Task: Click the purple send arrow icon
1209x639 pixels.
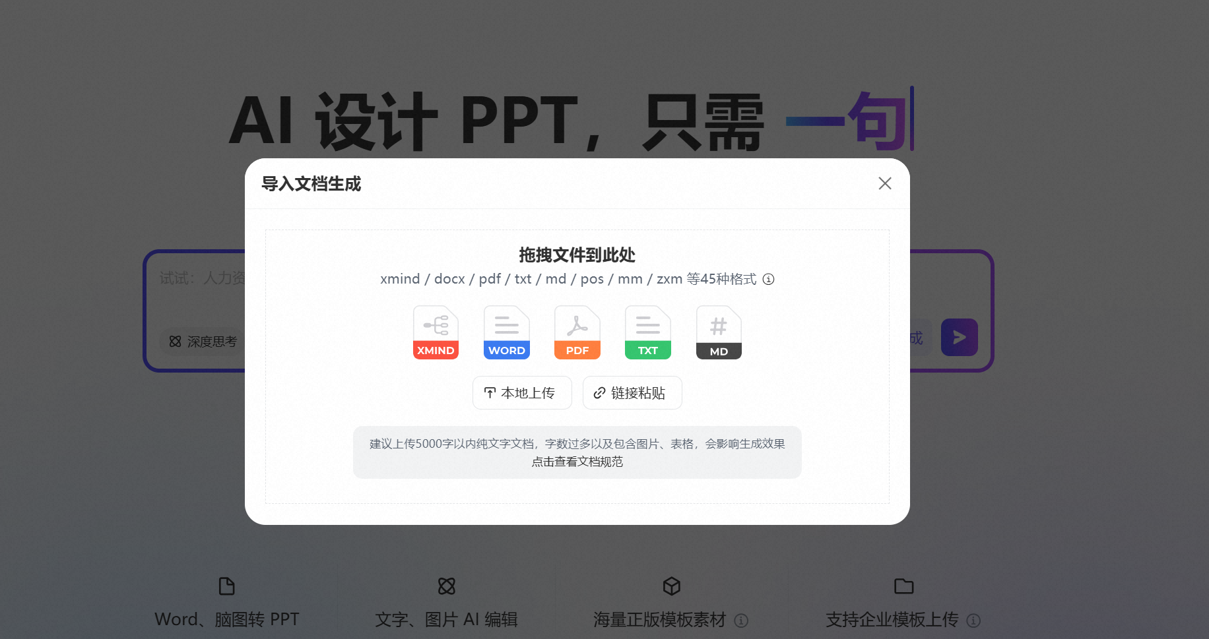Action: coord(959,337)
